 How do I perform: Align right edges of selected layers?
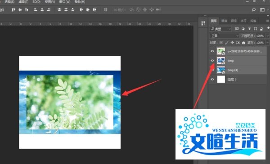[49, 9]
